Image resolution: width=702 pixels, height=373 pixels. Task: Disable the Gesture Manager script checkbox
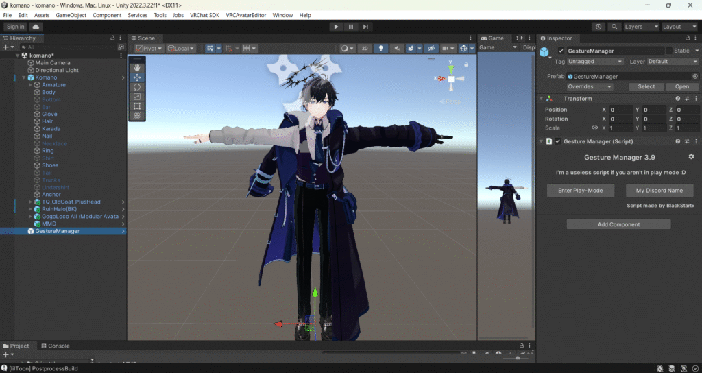click(557, 141)
